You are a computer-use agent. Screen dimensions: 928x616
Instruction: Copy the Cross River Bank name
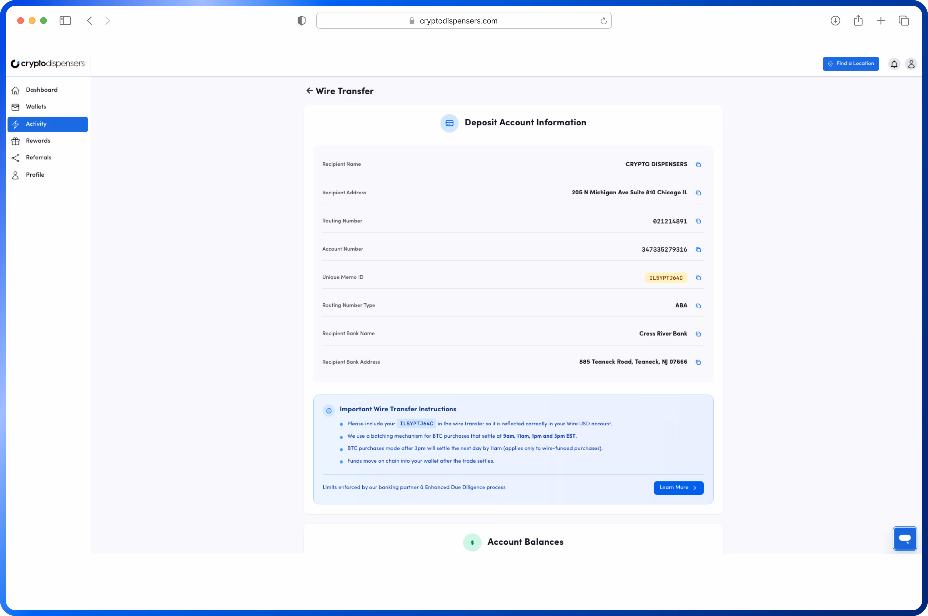point(698,334)
